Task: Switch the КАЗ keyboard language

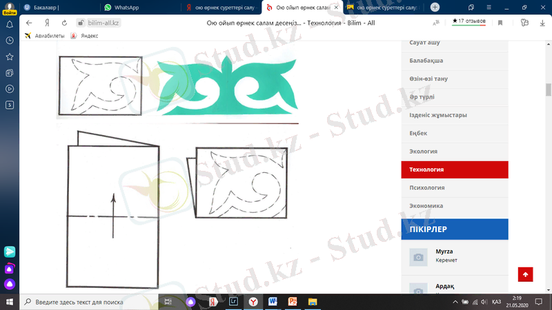Action: pyautogui.click(x=496, y=302)
